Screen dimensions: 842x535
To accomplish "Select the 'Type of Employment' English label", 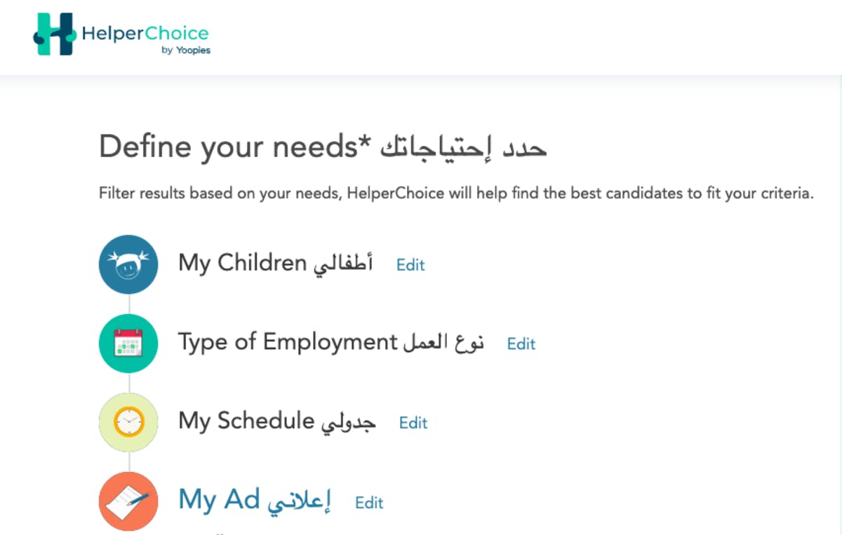I will [x=288, y=343].
